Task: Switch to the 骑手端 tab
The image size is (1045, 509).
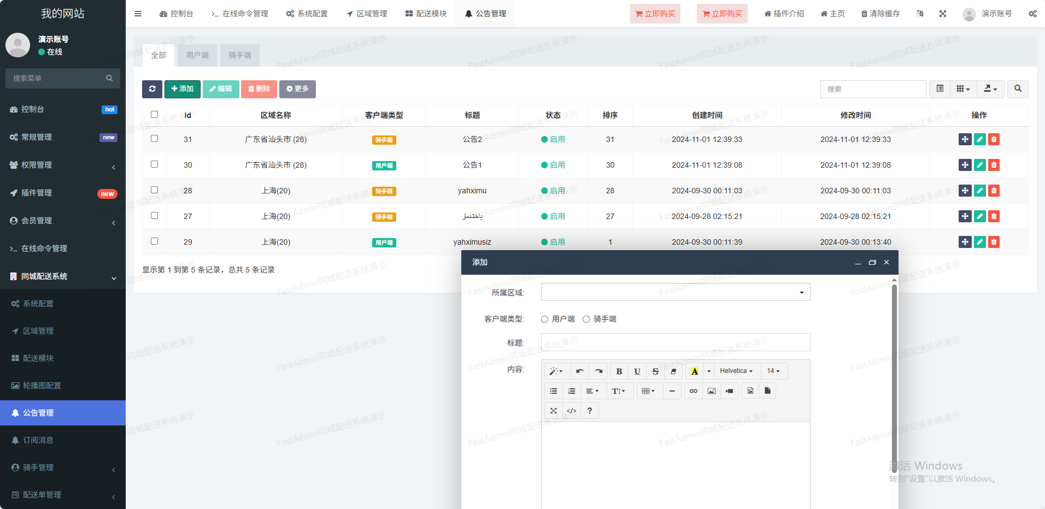Action: (x=240, y=55)
